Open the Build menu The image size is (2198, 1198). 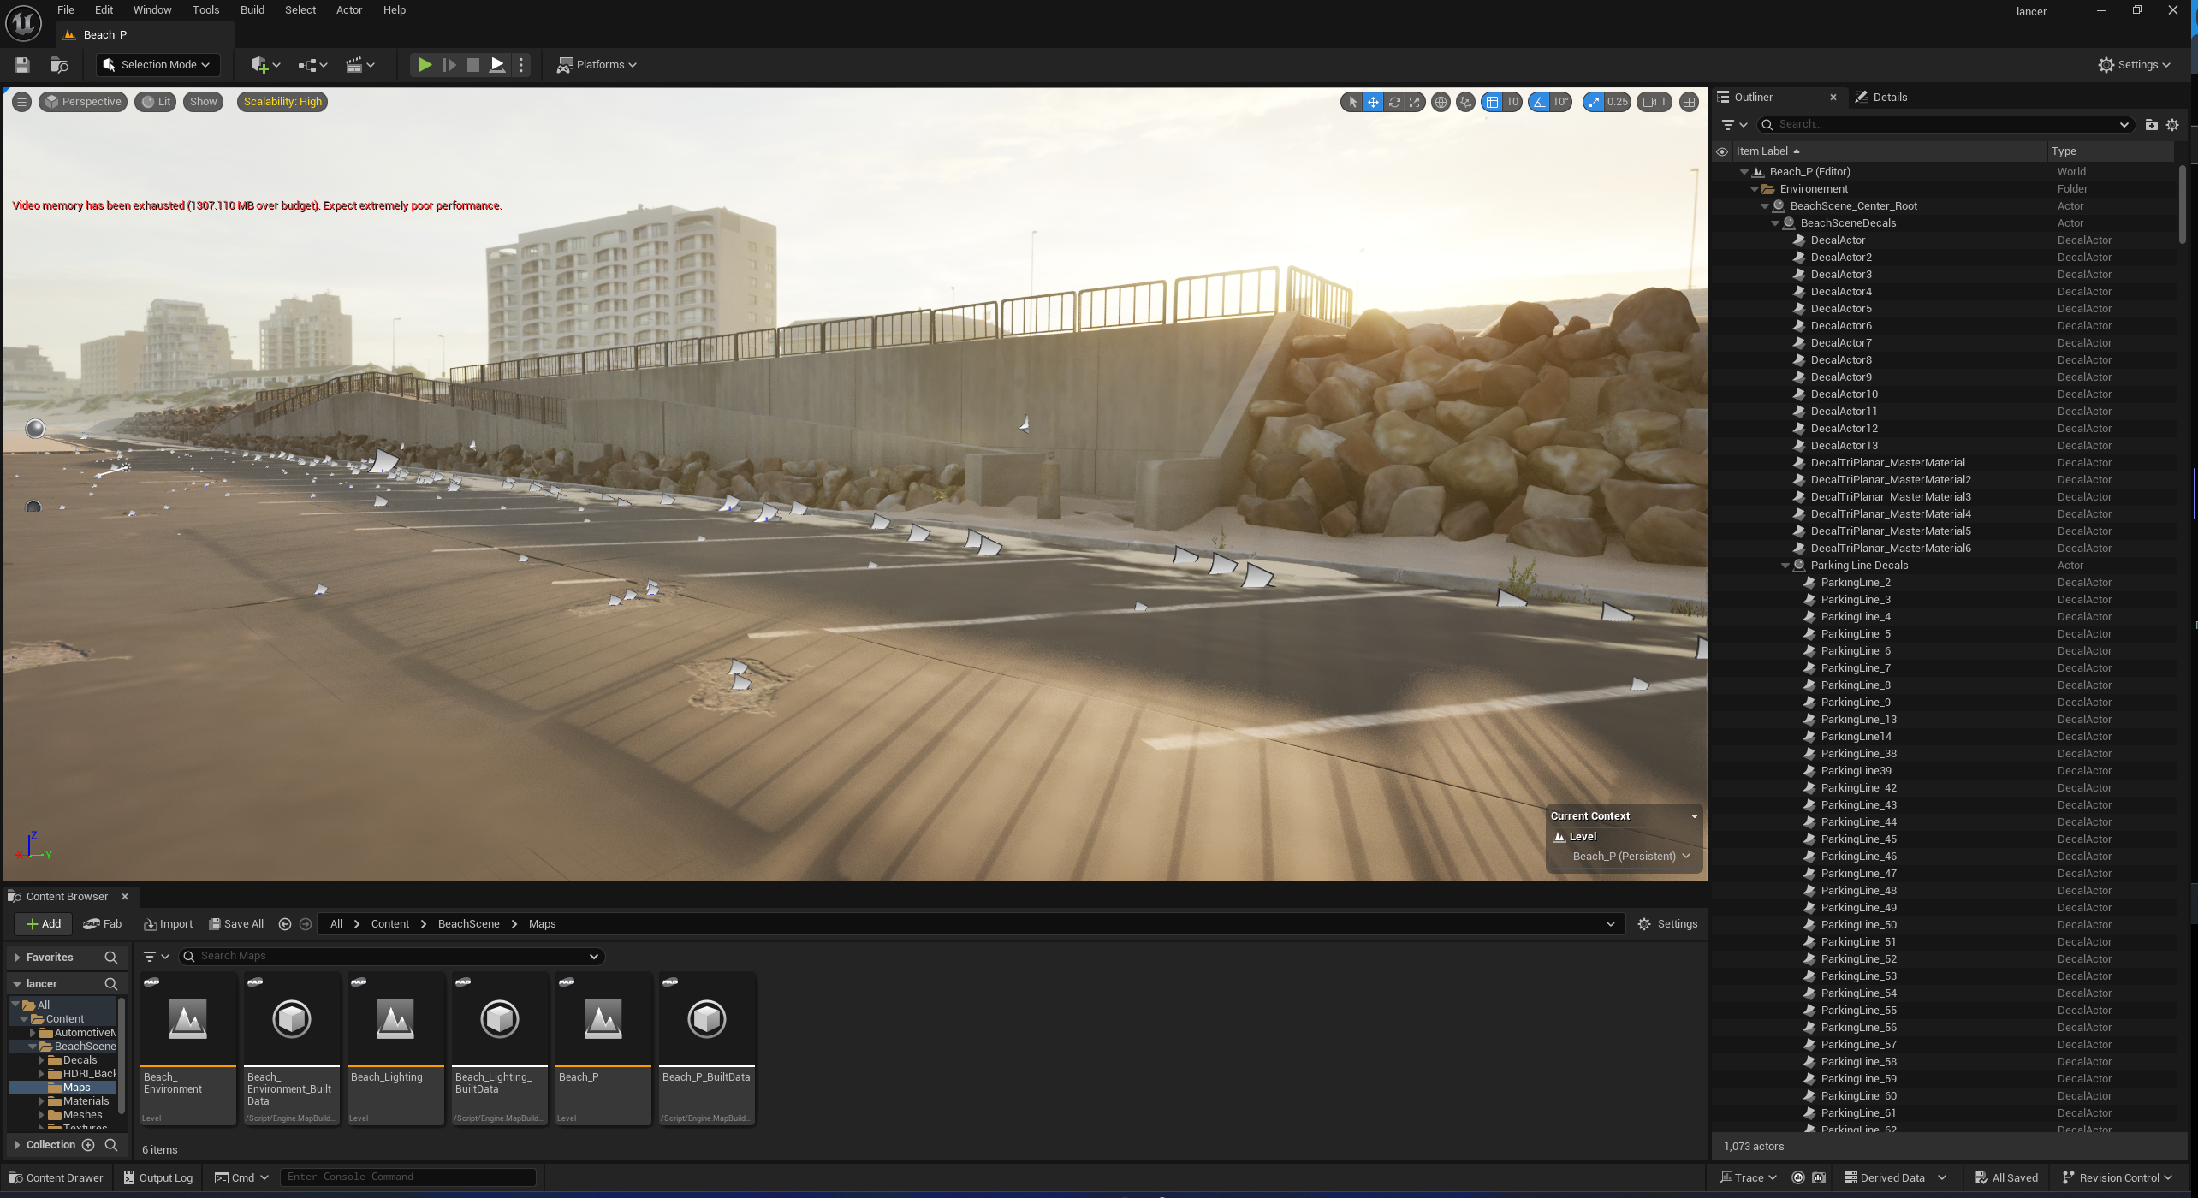point(252,10)
